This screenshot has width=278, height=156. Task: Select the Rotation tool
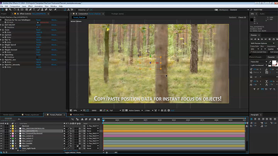[15, 10]
